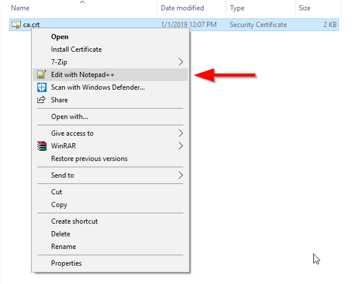Click the Windows Defender shield icon
Viewport: 354px width, 284px height.
pyautogui.click(x=42, y=87)
